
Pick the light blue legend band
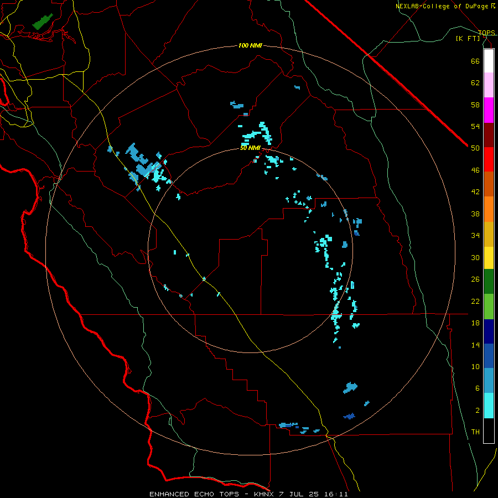click(489, 381)
